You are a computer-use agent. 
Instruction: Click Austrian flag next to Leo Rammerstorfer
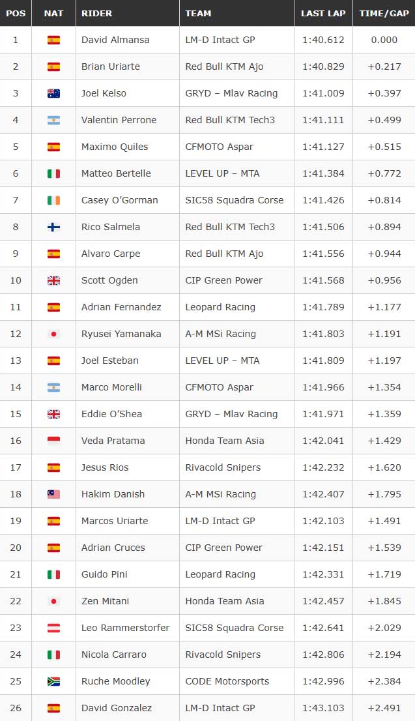(53, 628)
